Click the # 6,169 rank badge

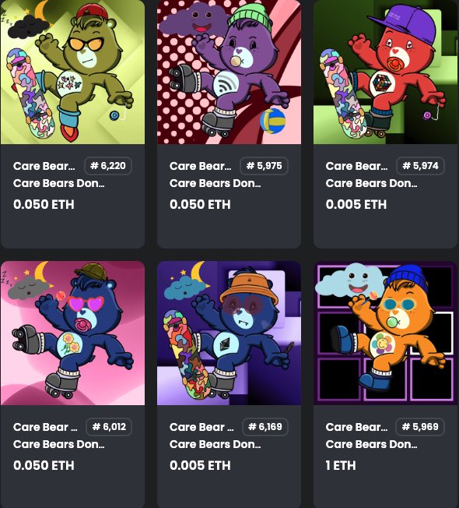(x=265, y=427)
